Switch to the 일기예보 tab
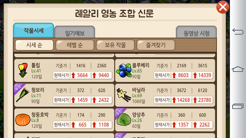 click(75, 32)
